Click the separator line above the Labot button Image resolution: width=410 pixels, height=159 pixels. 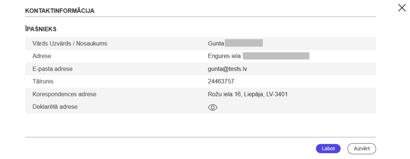point(201,137)
